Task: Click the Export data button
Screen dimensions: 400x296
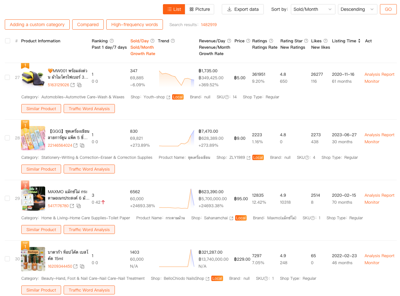Action: coord(242,9)
